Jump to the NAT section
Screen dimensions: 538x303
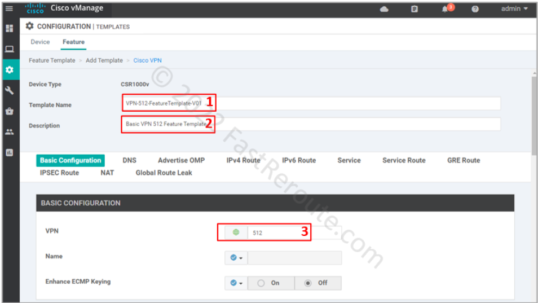[107, 173]
